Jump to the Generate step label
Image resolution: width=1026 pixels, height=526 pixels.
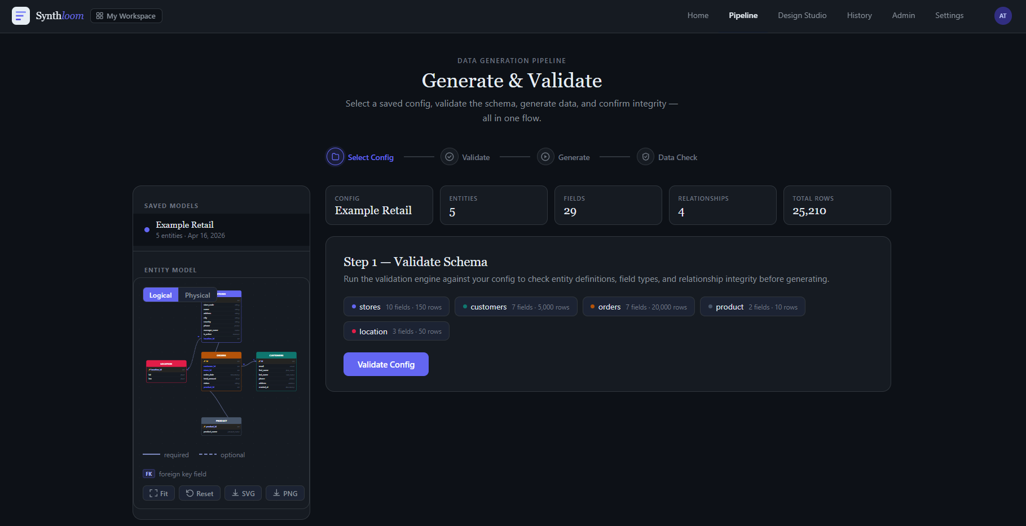(x=574, y=157)
